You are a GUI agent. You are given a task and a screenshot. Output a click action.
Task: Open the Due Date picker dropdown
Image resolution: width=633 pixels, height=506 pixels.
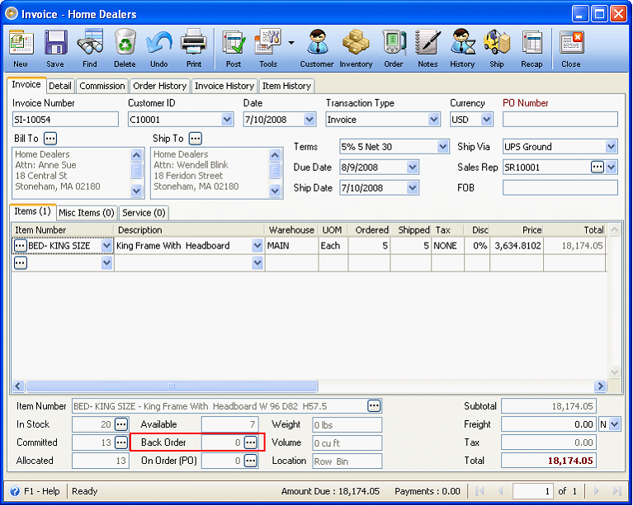coord(413,168)
